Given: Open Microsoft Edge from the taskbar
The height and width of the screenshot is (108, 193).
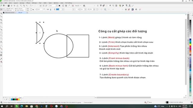Looking at the screenshot, I should click(22, 106).
